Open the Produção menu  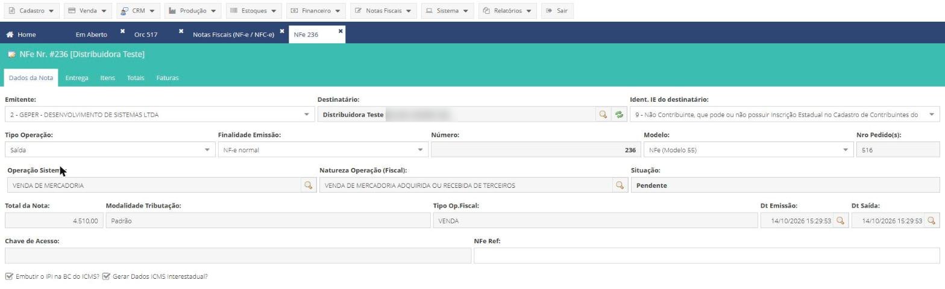193,11
